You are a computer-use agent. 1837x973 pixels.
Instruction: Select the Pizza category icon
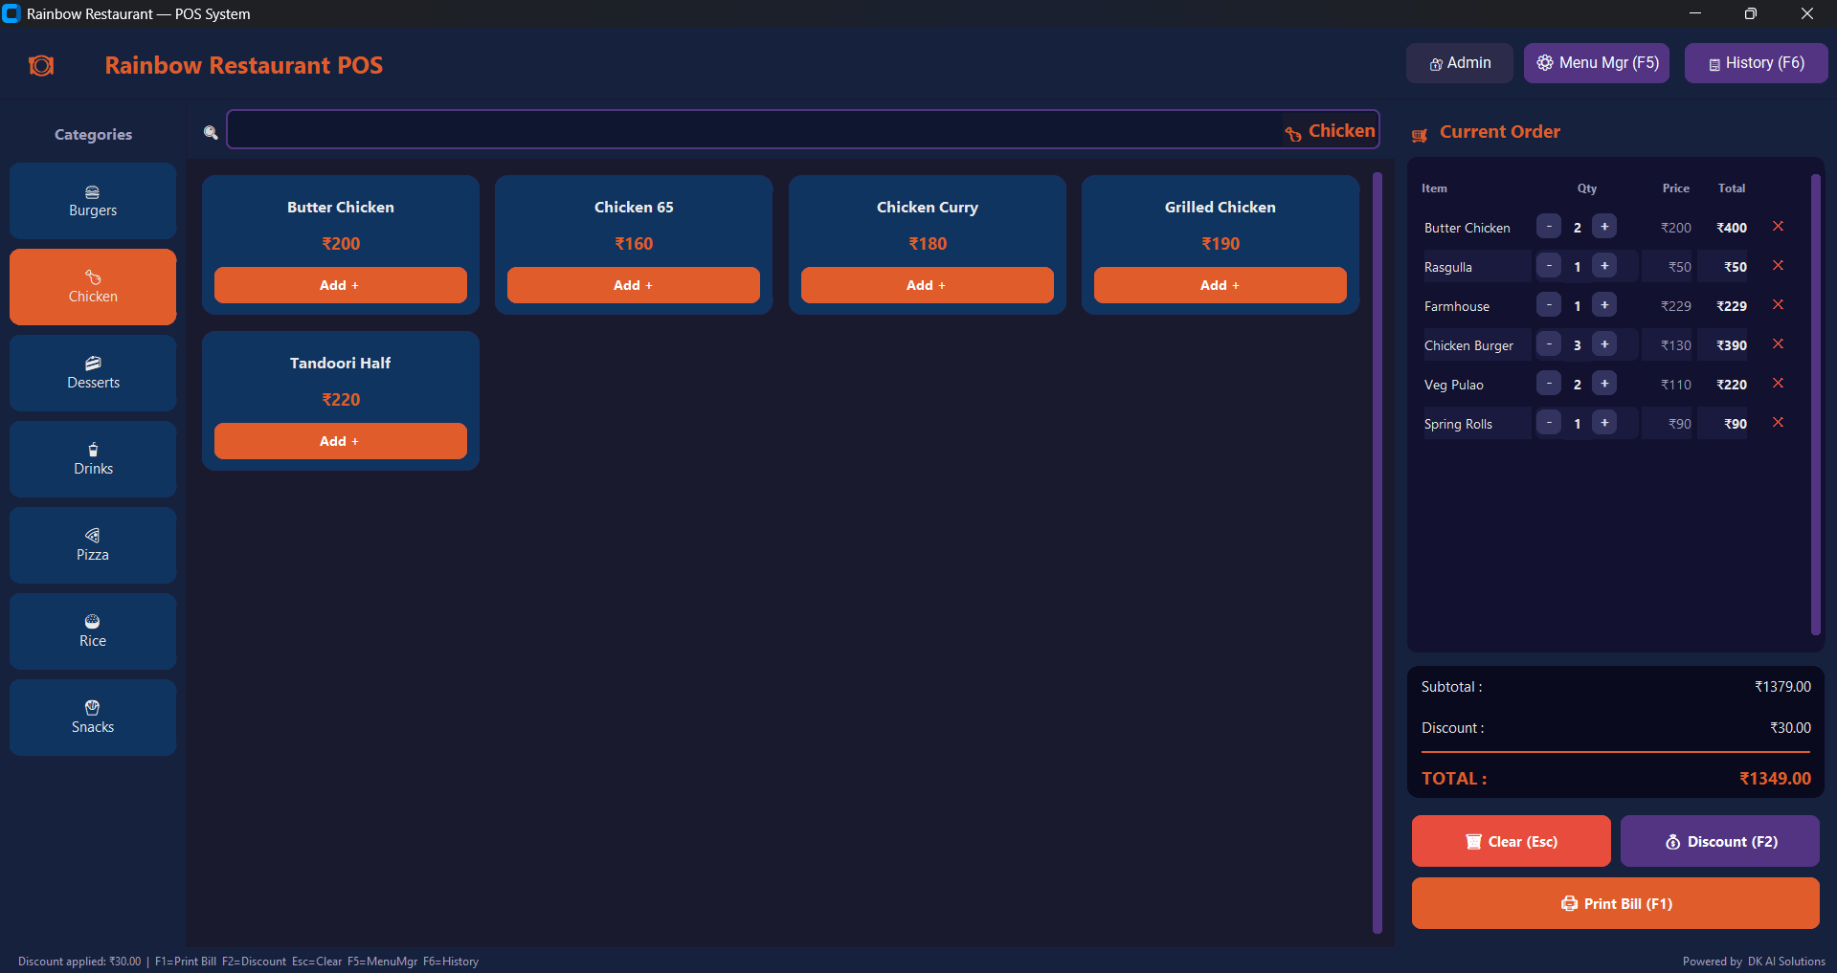pos(92,536)
